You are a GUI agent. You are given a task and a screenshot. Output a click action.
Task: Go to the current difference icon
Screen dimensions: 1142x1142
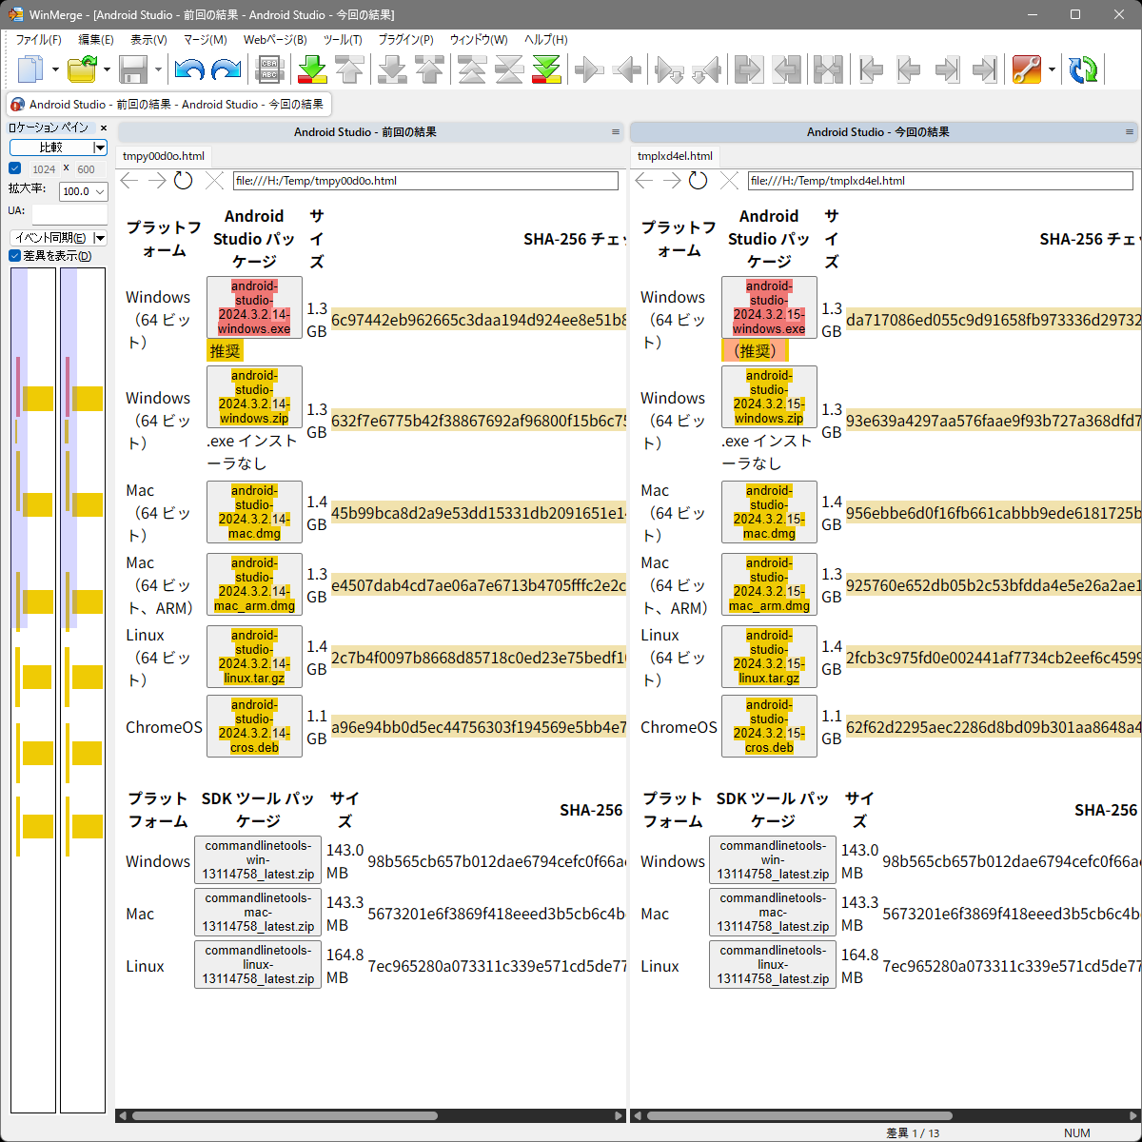[x=509, y=69]
